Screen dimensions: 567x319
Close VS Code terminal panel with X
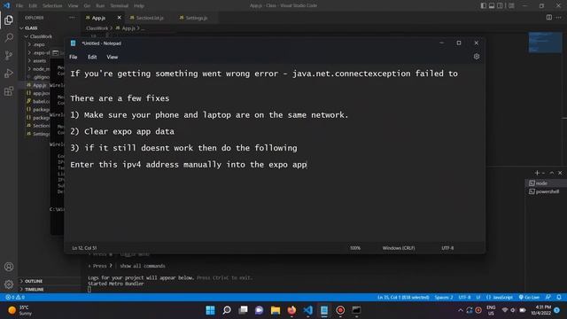tap(560, 173)
